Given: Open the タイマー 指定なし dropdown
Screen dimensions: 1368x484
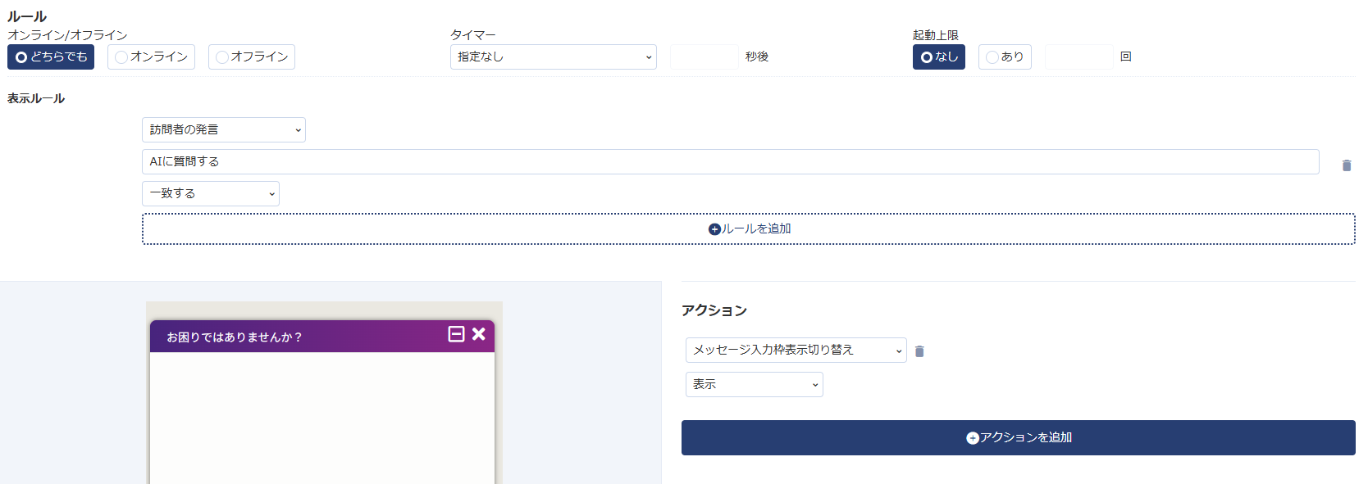Looking at the screenshot, I should point(553,57).
